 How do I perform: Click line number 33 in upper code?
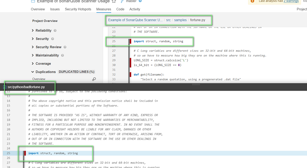[x=114, y=79]
